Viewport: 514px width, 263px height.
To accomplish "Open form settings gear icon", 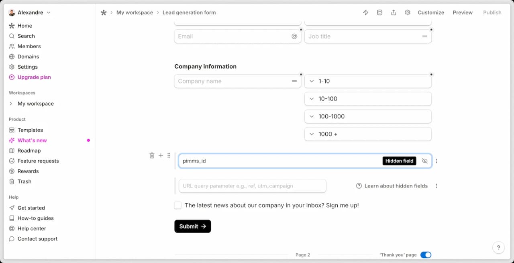I will 408,12.
